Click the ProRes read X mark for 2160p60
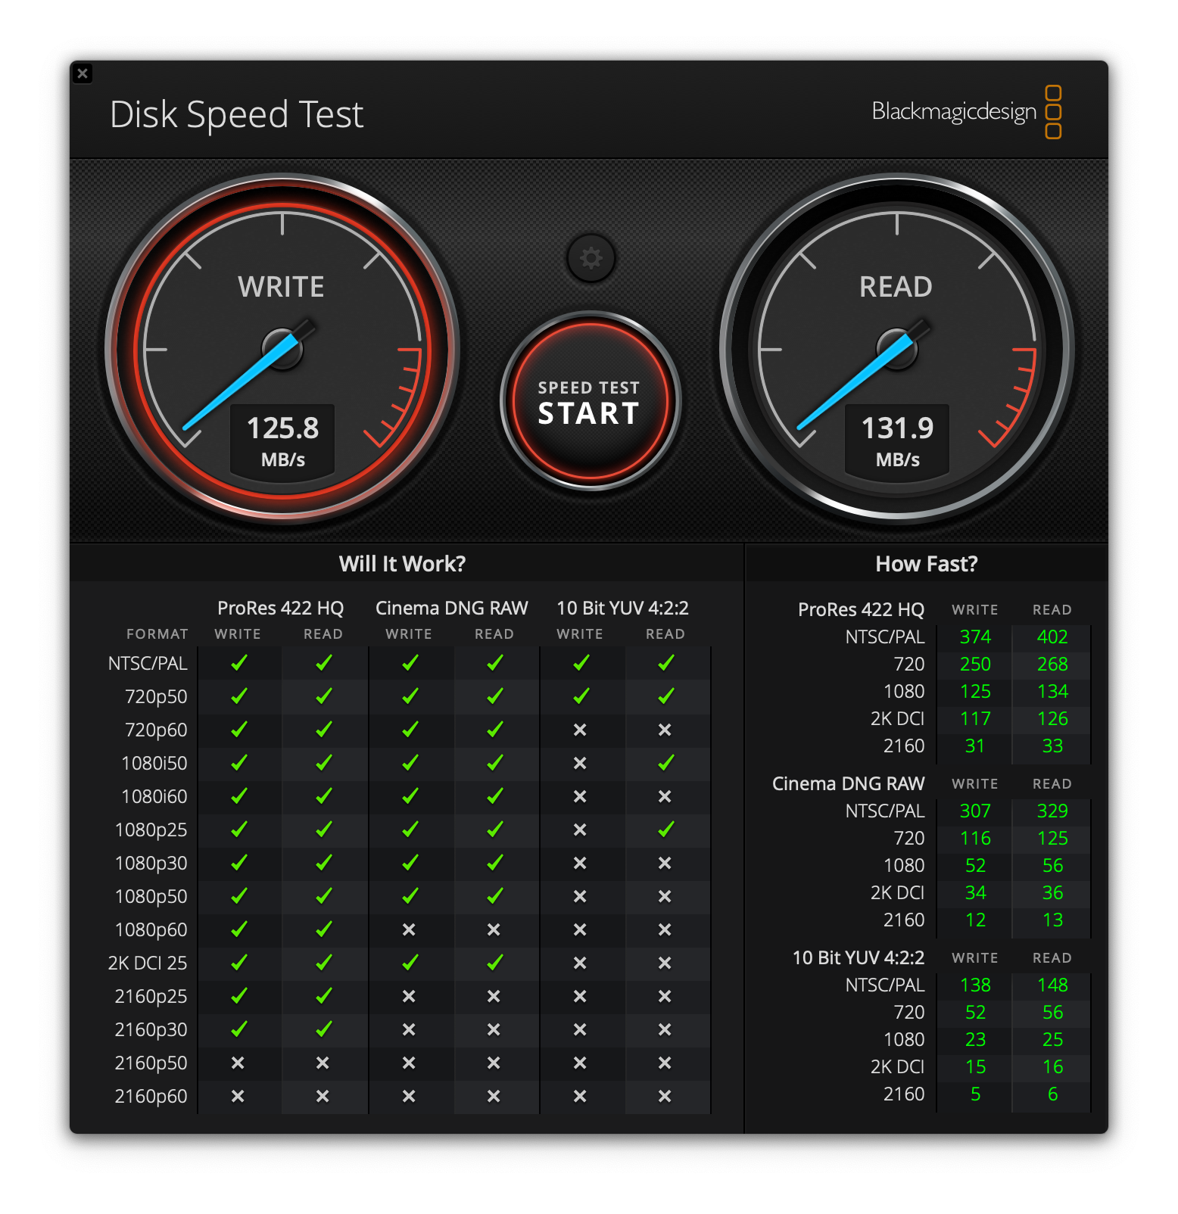This screenshot has width=1178, height=1214. (x=323, y=1096)
